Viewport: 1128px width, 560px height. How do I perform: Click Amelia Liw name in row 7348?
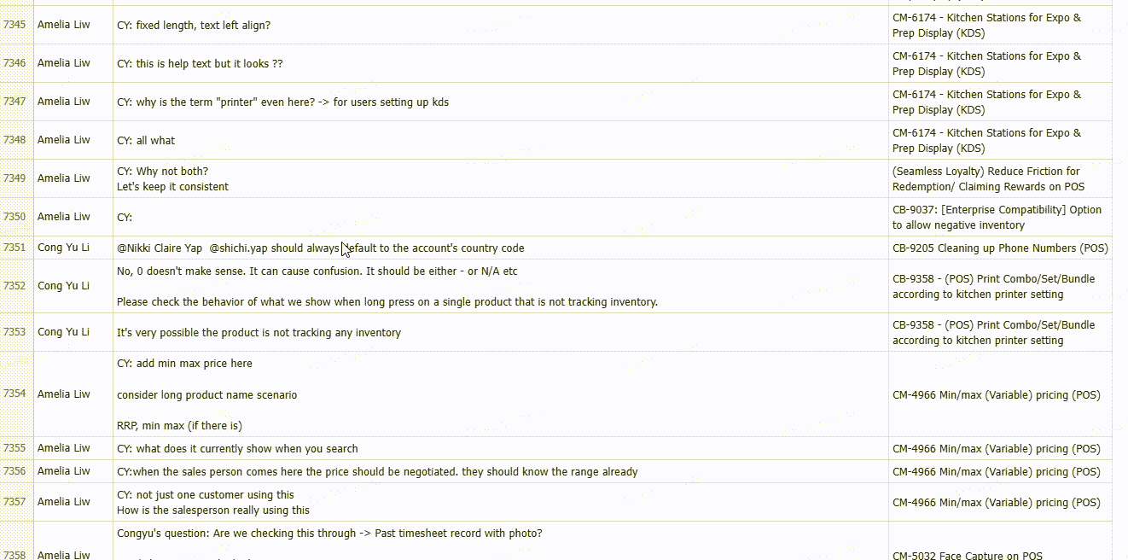[x=63, y=140]
